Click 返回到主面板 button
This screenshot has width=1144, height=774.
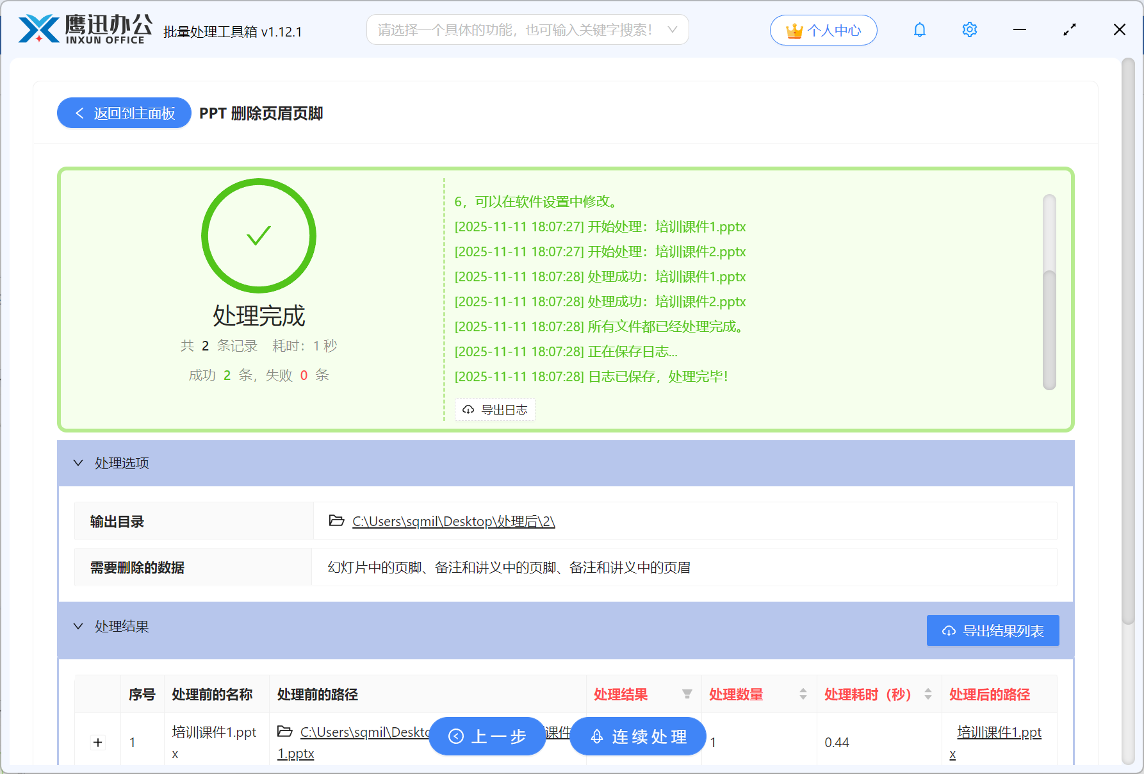click(x=124, y=113)
